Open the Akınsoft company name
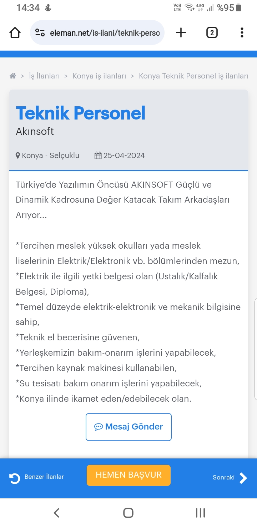This screenshot has height=528, width=257. 35,131
